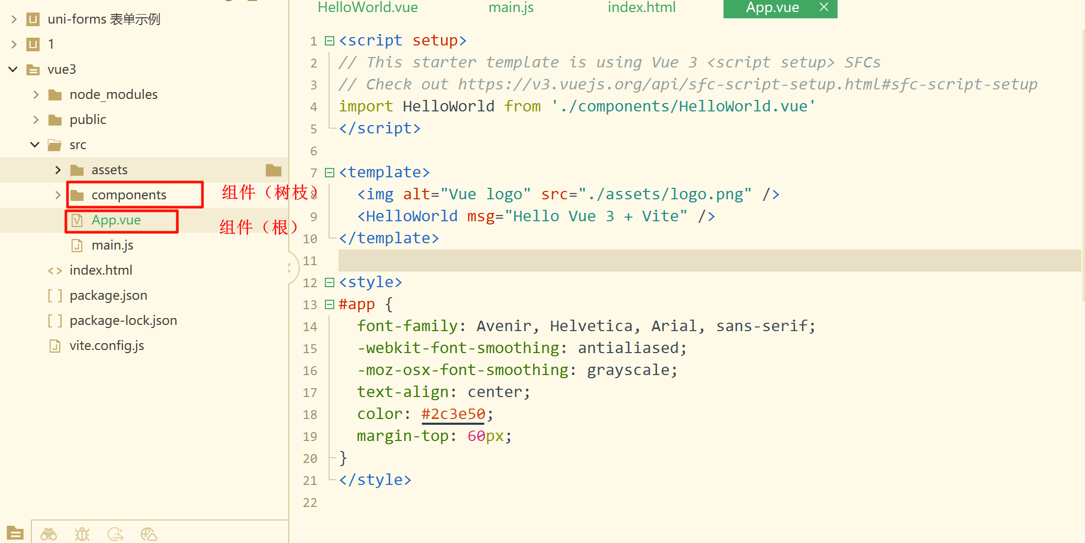Fold the script setup block at line 1

click(x=330, y=41)
